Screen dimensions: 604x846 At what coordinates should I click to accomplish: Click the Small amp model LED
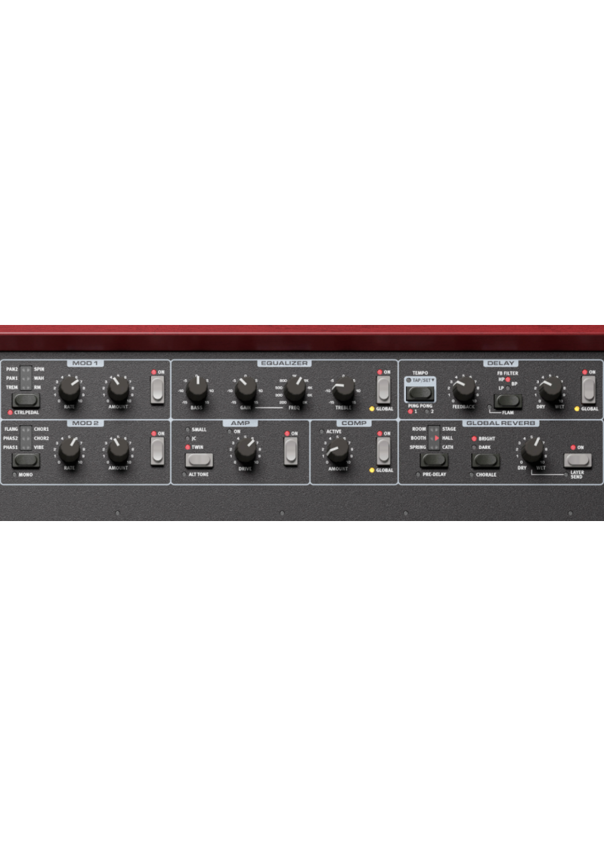(188, 429)
